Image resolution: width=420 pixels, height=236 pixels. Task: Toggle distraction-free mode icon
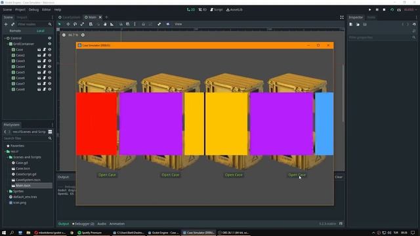coord(342,18)
